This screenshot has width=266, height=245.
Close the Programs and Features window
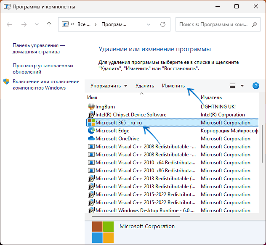[x=256, y=6]
